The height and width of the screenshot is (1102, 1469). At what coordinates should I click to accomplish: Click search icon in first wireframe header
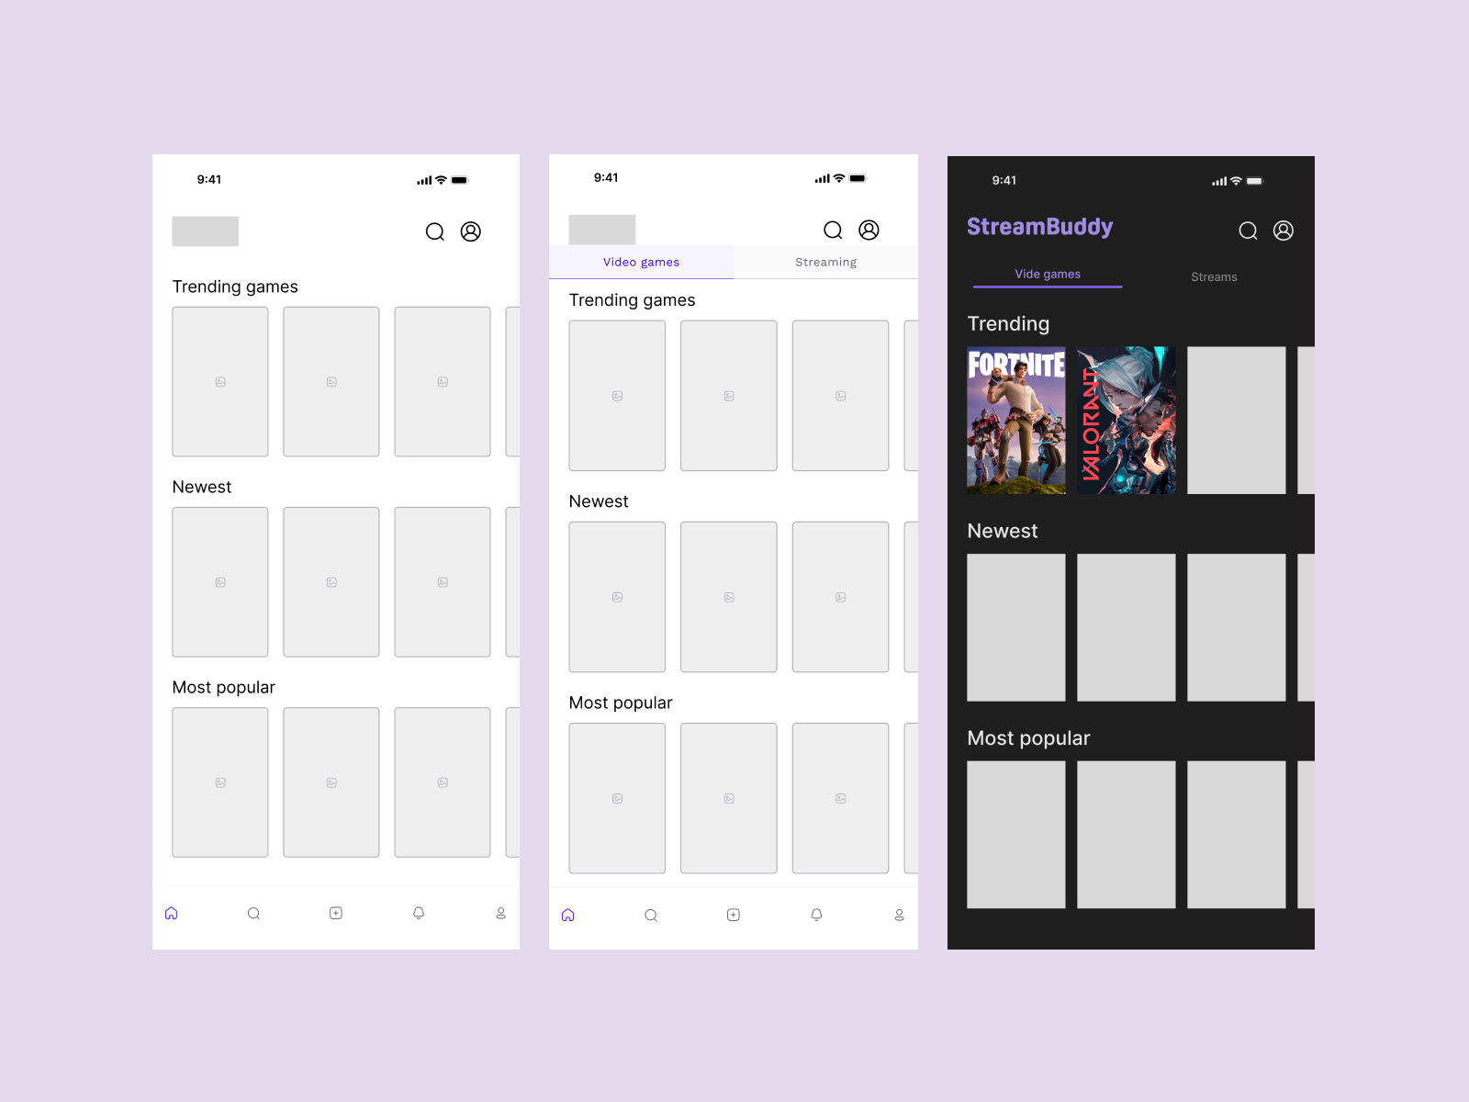point(435,231)
